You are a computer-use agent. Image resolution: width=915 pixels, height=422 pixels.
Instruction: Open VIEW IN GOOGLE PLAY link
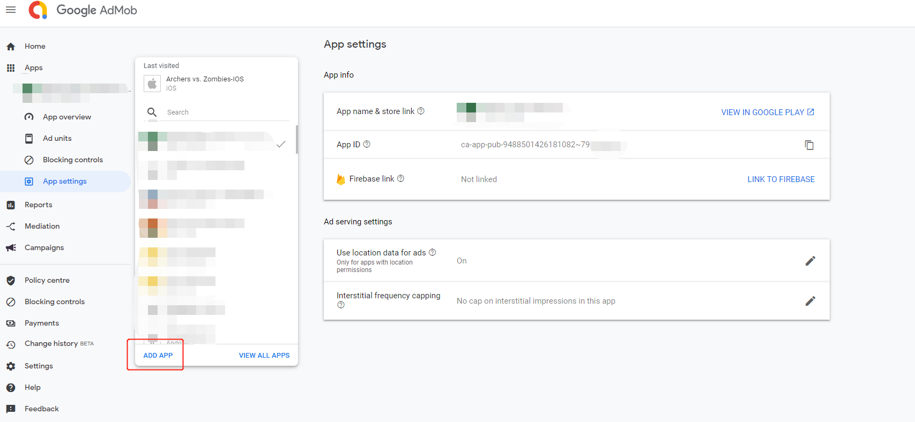coord(767,112)
